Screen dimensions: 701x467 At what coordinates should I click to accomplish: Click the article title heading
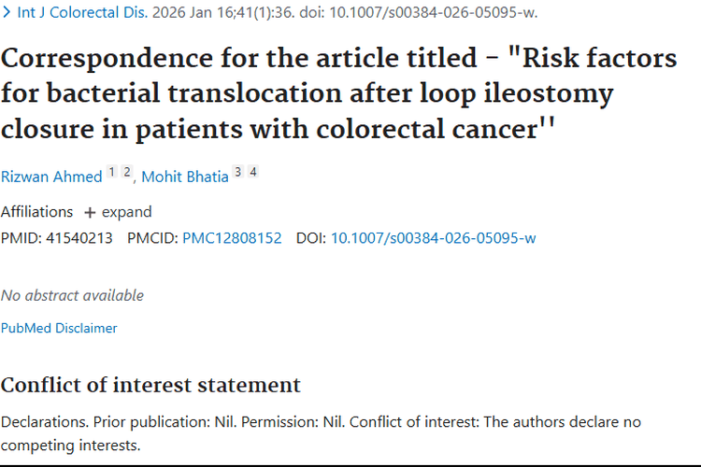(x=338, y=92)
